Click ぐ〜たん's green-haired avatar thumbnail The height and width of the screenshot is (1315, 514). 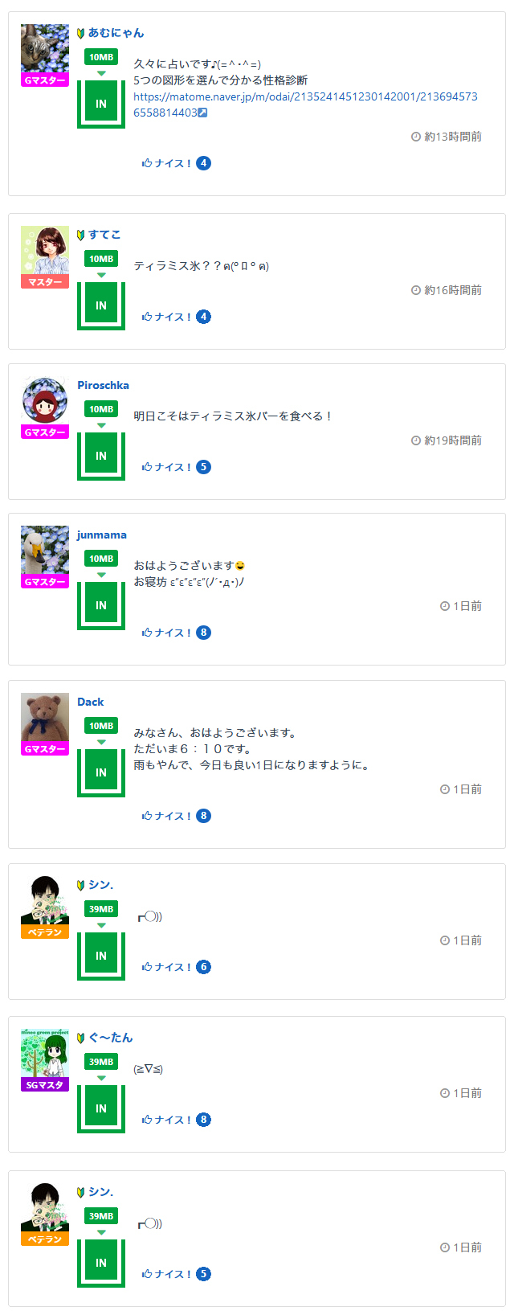(x=45, y=1053)
